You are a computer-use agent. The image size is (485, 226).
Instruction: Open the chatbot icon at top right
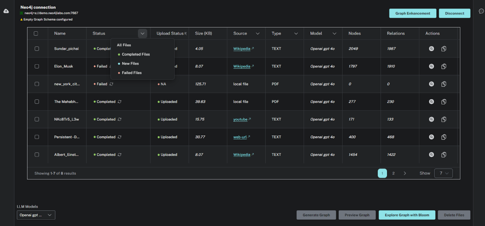click(481, 11)
